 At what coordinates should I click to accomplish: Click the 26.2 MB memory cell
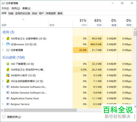[95, 70]
